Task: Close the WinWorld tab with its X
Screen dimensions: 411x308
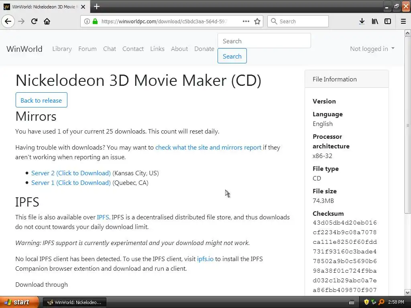Action: point(83,7)
